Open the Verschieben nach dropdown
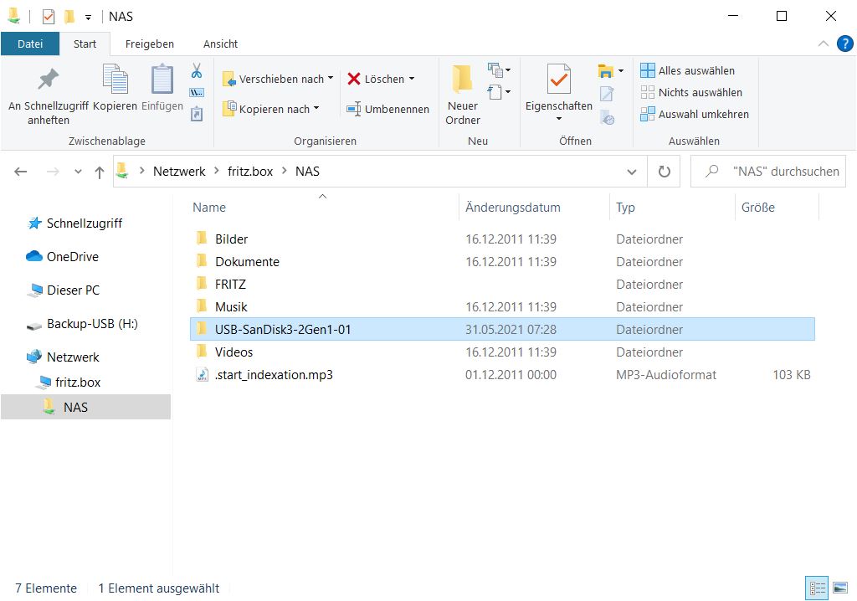 (278, 79)
